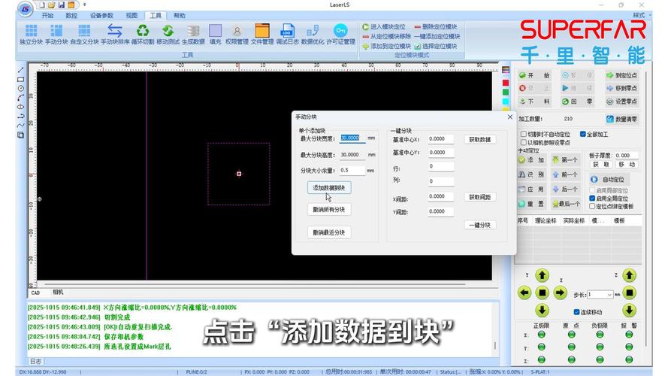Select the green layer color swatch
The width and height of the screenshot is (668, 376).
(x=506, y=92)
